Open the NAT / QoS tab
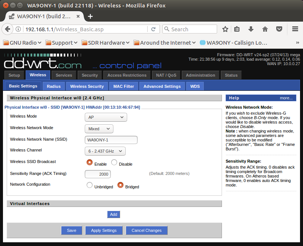 pyautogui.click(x=166, y=75)
